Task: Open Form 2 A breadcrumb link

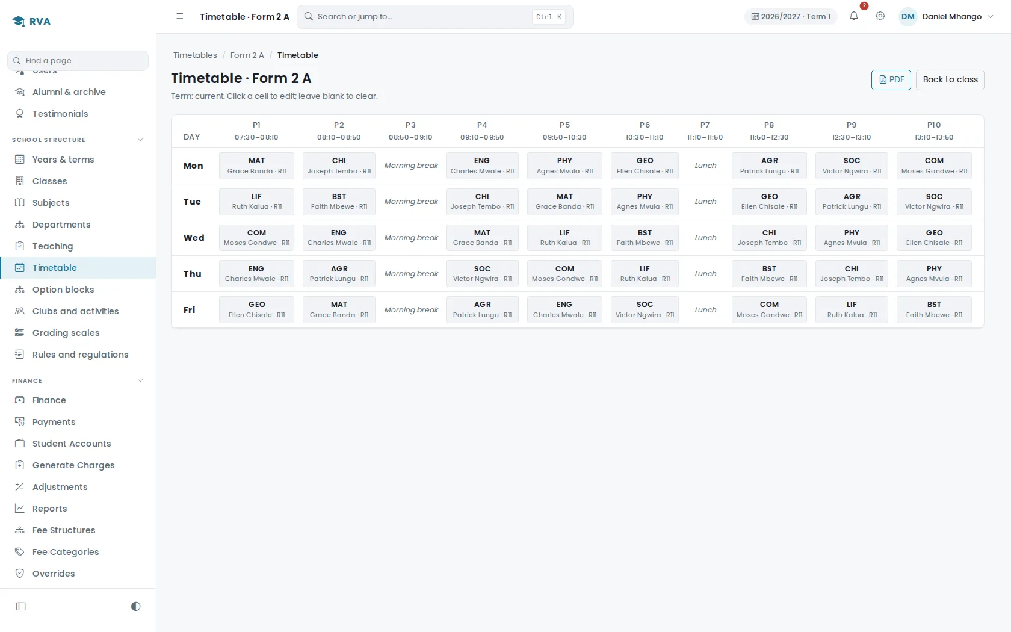Action: pyautogui.click(x=247, y=55)
